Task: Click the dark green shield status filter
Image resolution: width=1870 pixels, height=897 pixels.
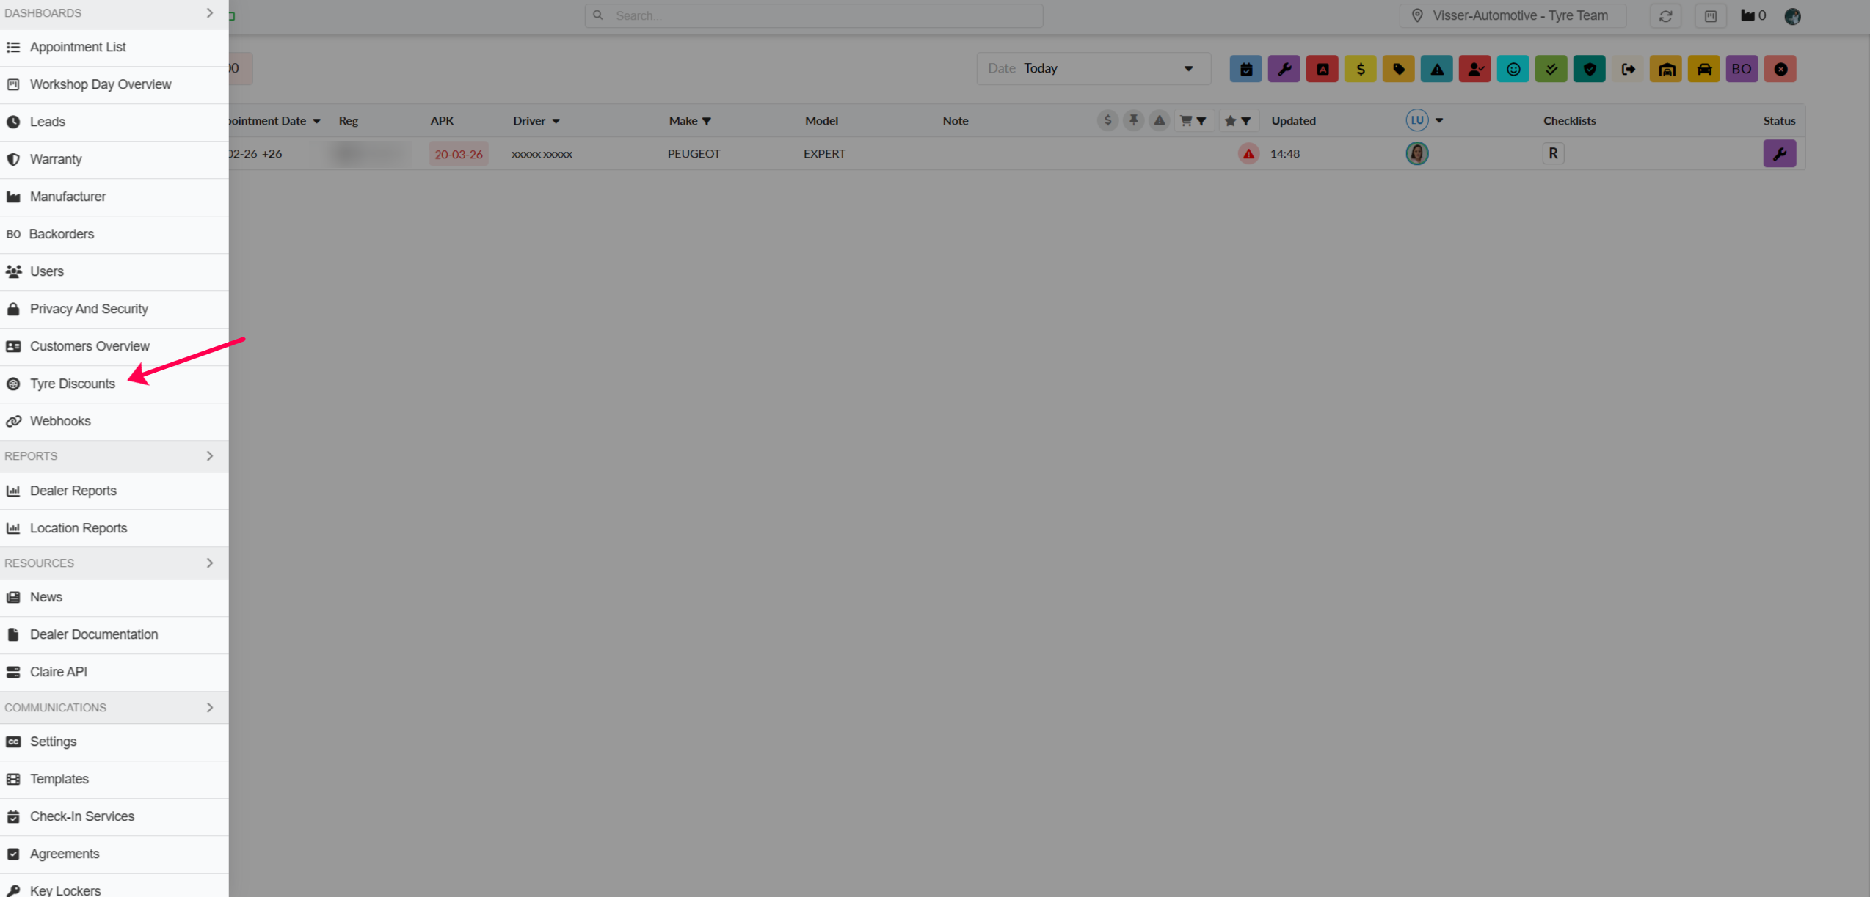Action: 1589,69
